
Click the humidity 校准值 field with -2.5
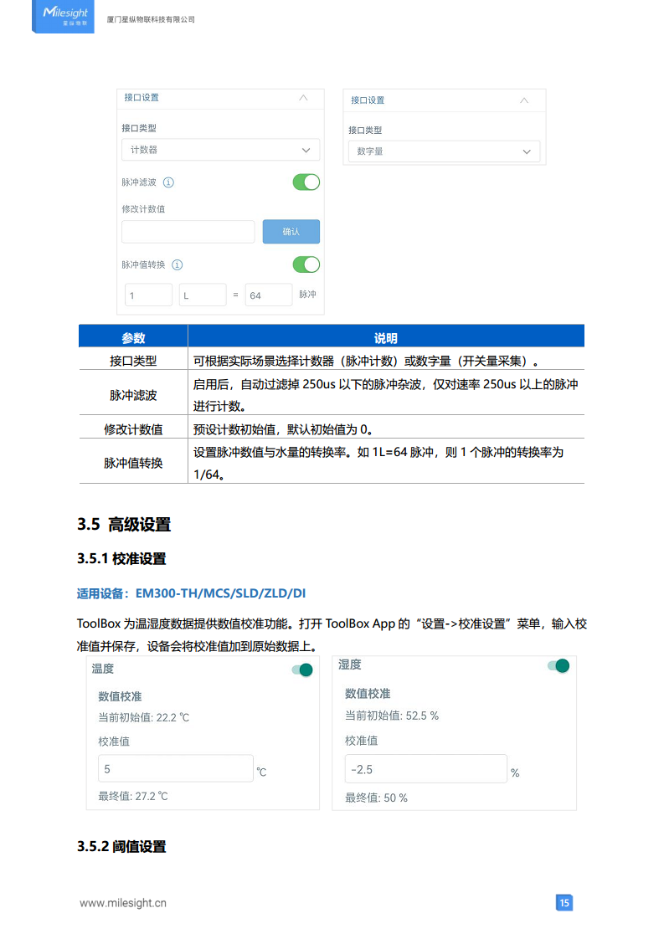(x=426, y=769)
